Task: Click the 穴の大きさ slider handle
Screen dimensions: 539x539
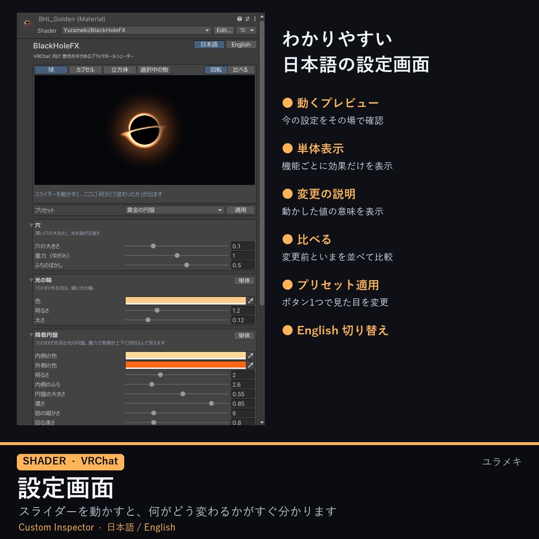Action: coord(153,246)
